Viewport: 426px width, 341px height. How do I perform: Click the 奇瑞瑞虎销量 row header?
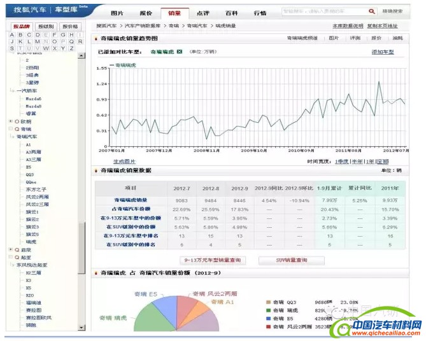[131, 200]
